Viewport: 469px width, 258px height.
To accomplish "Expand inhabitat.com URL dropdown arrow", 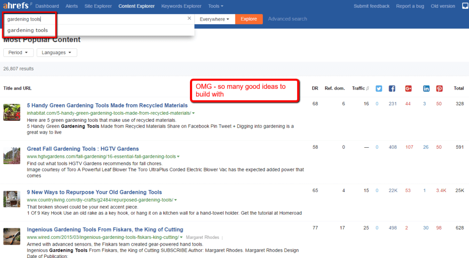I will 194,113.
